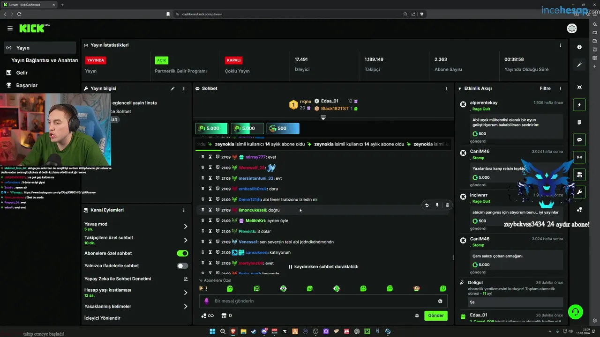Image resolution: width=600 pixels, height=337 pixels.
Task: Switch to the Stream - Kick Dashboard browser tab
Action: [29, 5]
